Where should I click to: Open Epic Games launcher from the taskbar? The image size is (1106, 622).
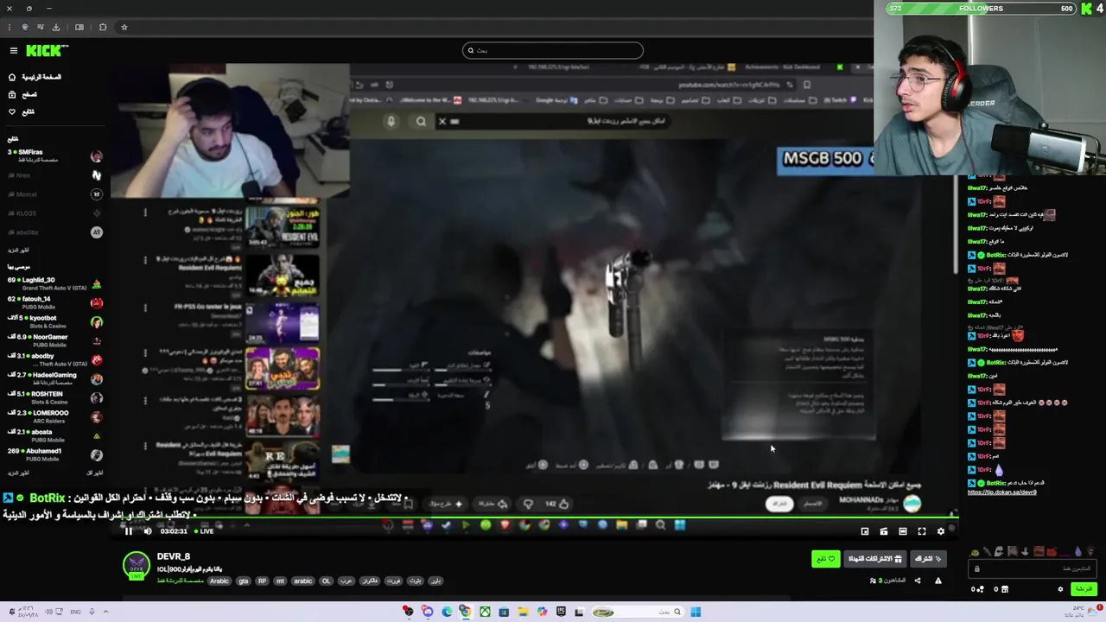561,612
